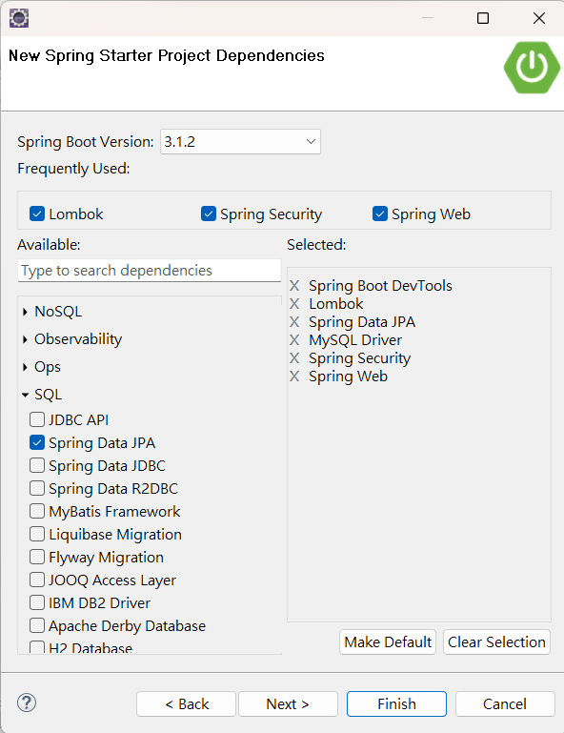
Task: Click X beside Spring Security in Selected list
Action: click(x=294, y=358)
